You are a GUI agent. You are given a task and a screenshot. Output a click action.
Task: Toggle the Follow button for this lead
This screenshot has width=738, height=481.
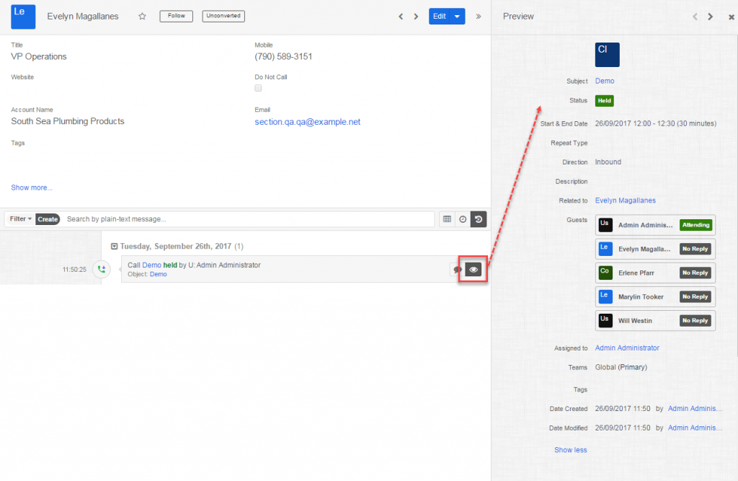(176, 16)
